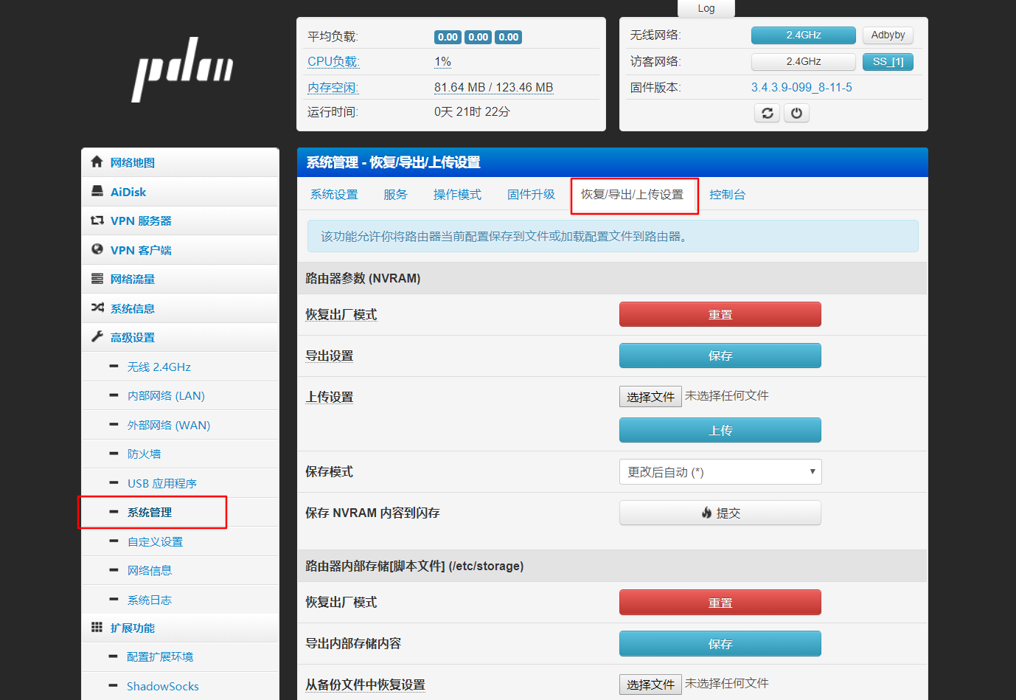Screen dimensions: 1016x700
Task: Expand the 扩展功能 sidebar section
Action: (x=132, y=628)
